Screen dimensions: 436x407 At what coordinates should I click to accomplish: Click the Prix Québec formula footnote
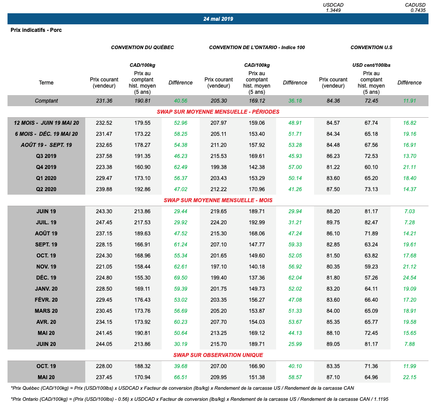point(182,388)
